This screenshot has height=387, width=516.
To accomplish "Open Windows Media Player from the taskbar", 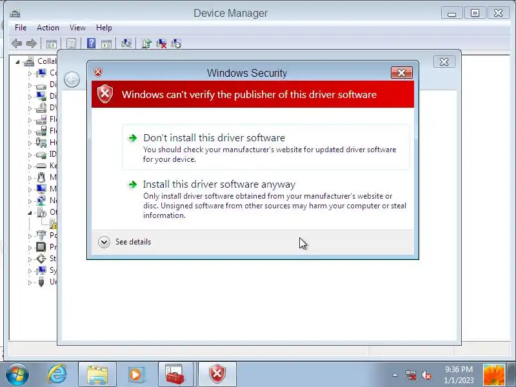I will tap(135, 375).
